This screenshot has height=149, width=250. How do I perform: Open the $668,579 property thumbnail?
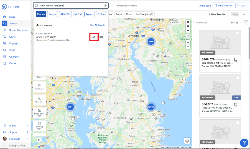pos(220,42)
